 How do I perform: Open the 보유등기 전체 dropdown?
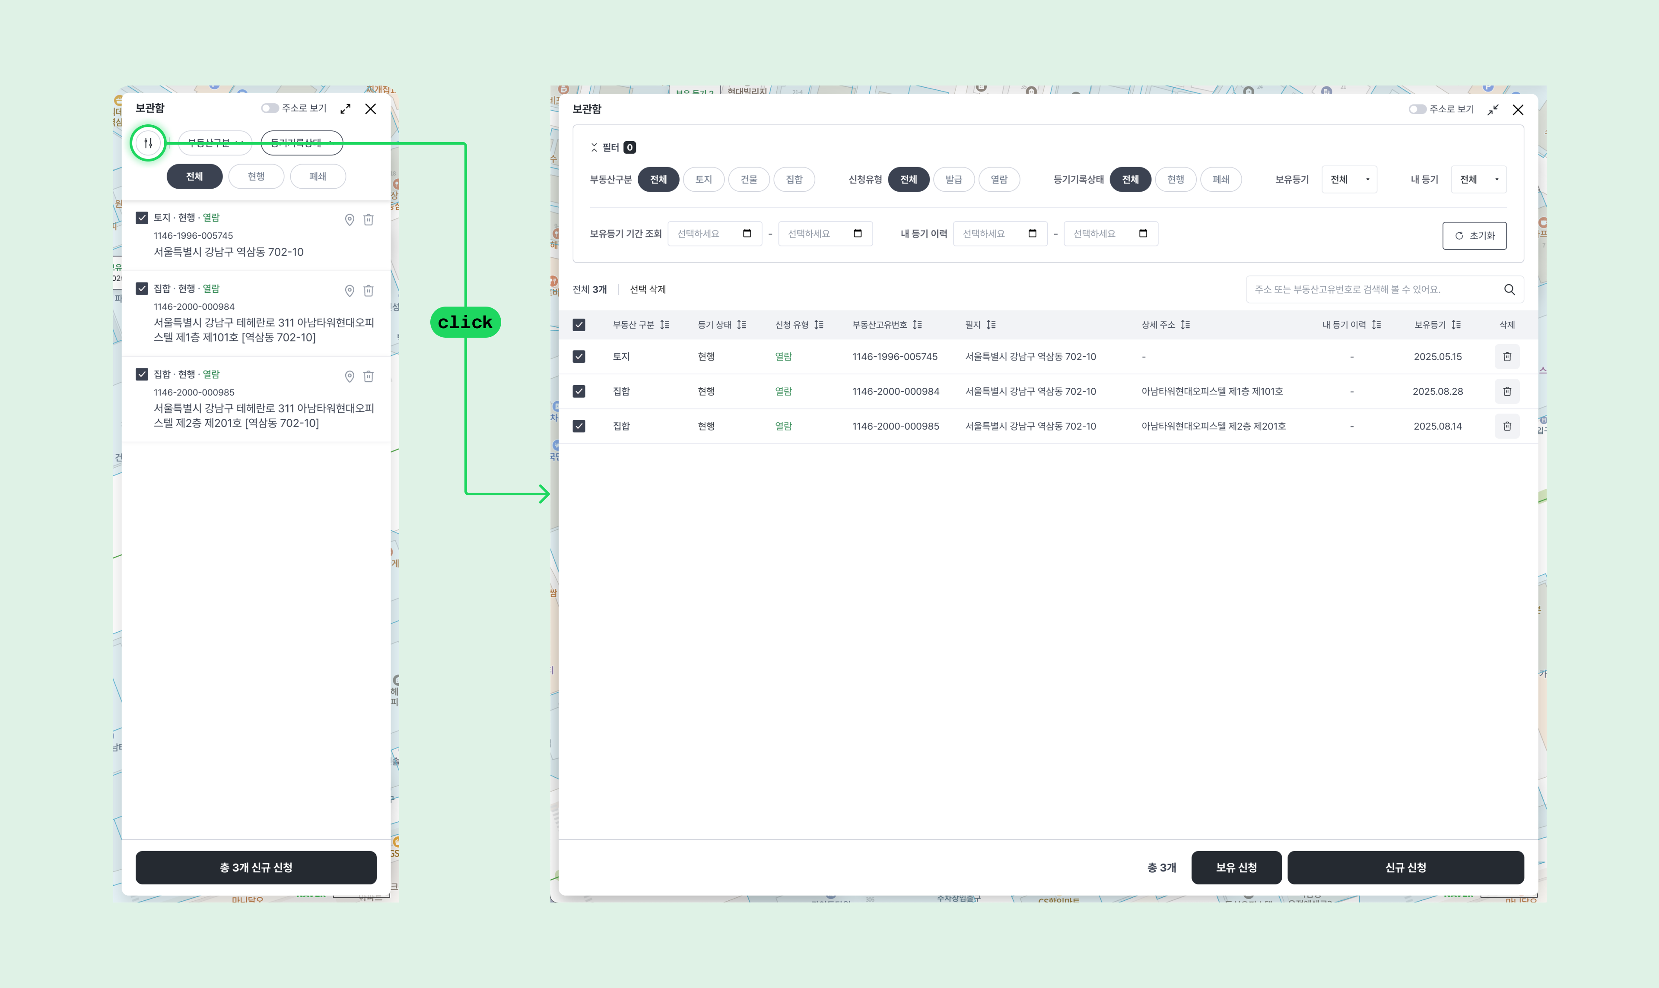tap(1349, 180)
